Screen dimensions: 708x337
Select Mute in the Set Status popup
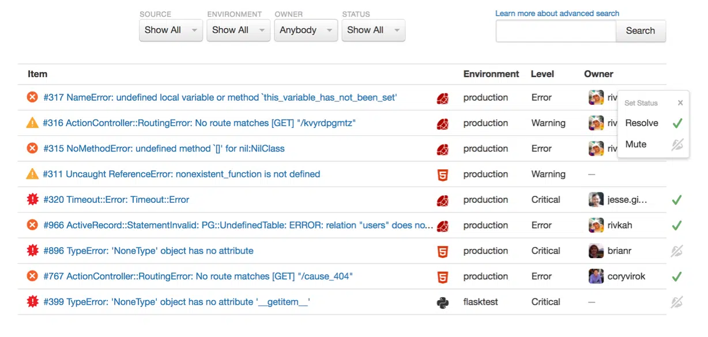(x=635, y=145)
